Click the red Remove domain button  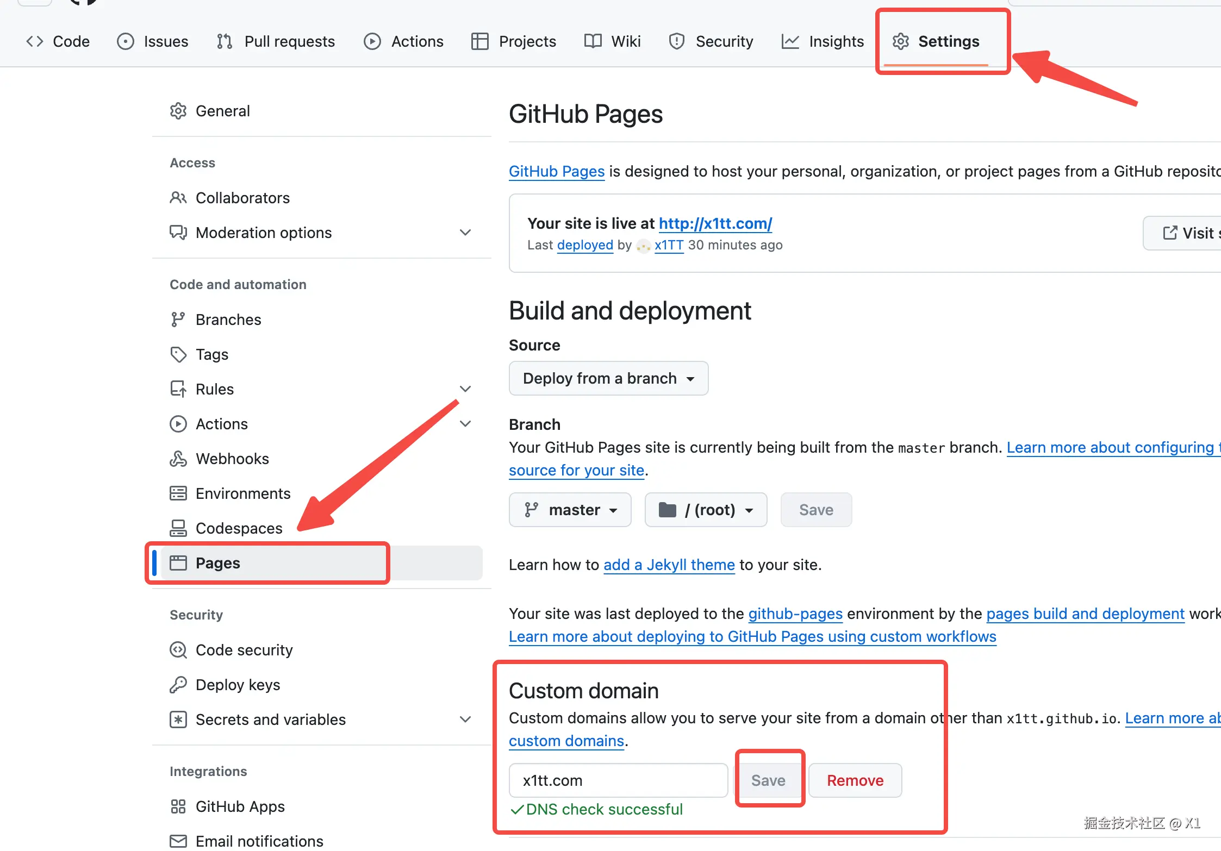pos(855,780)
